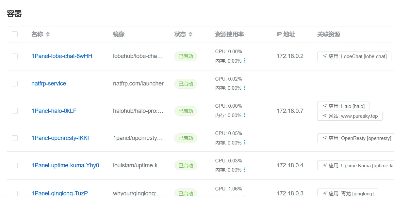Click image name 1panel/openresty…
Viewport: 394px width, 197px height.
(x=138, y=138)
